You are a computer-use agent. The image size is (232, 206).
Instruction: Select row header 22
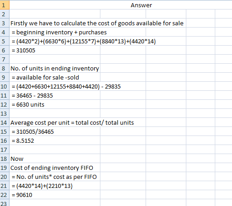point(5,195)
